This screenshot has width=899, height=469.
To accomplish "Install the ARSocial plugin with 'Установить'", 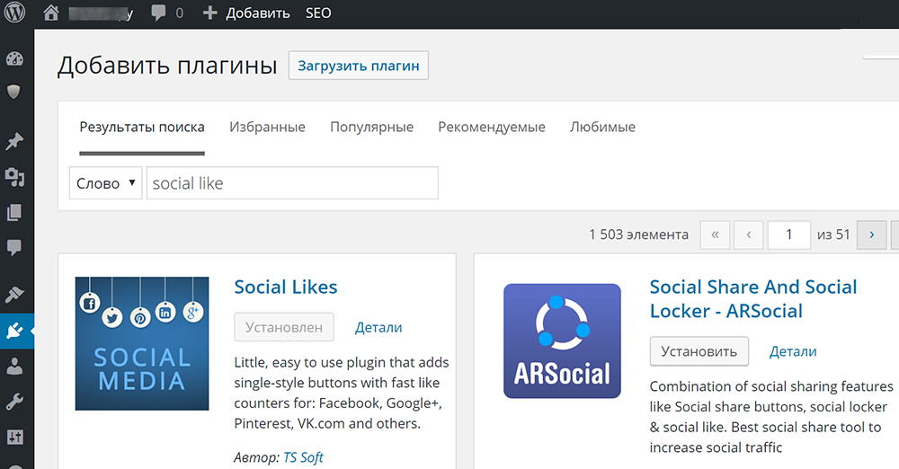I will 699,351.
